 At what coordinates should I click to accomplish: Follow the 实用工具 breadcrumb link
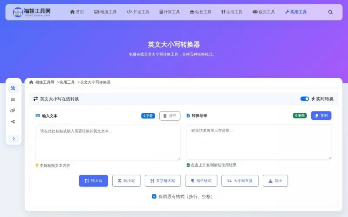coord(67,82)
